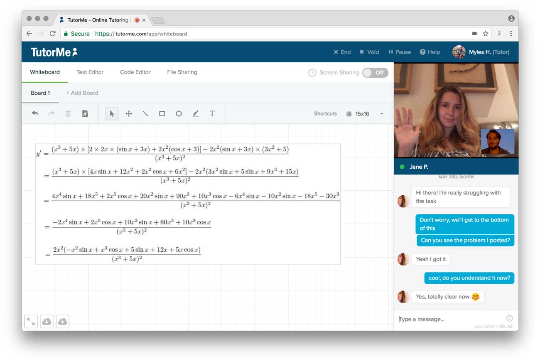Choose the line drawing tool
Viewport: 540px width, 361px height.
[x=145, y=113]
